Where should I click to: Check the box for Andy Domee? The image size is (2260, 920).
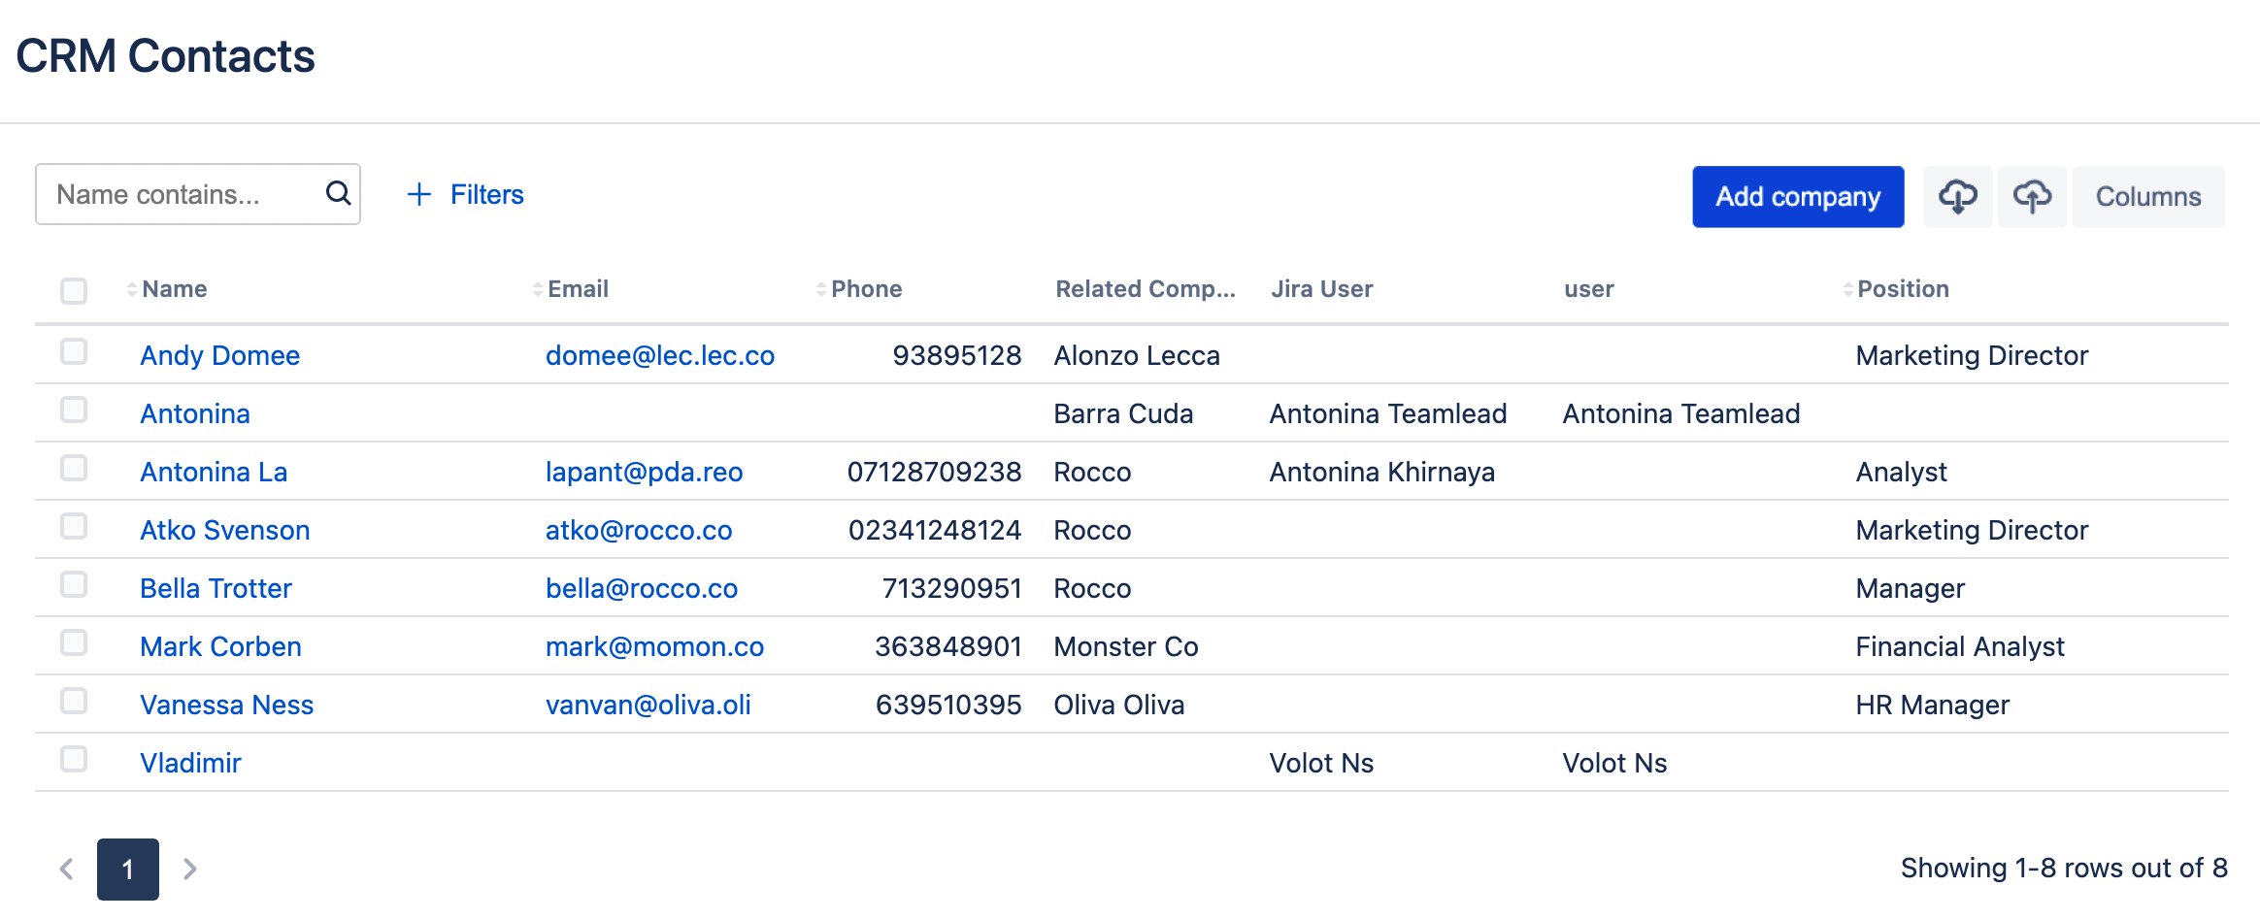click(x=74, y=351)
